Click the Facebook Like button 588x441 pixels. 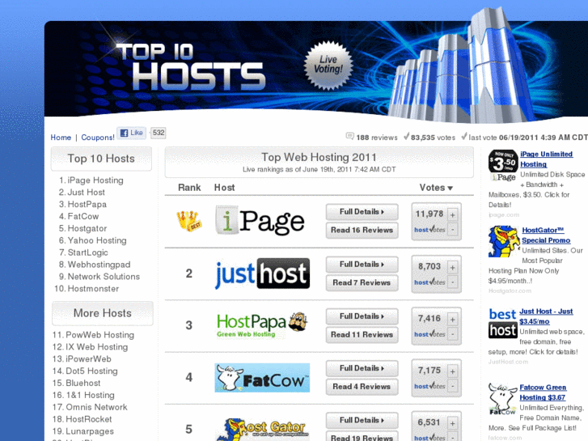(x=131, y=133)
